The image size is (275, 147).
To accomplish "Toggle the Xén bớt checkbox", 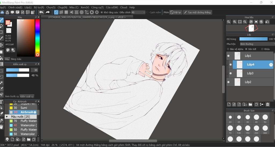I will (x=246, y=49).
